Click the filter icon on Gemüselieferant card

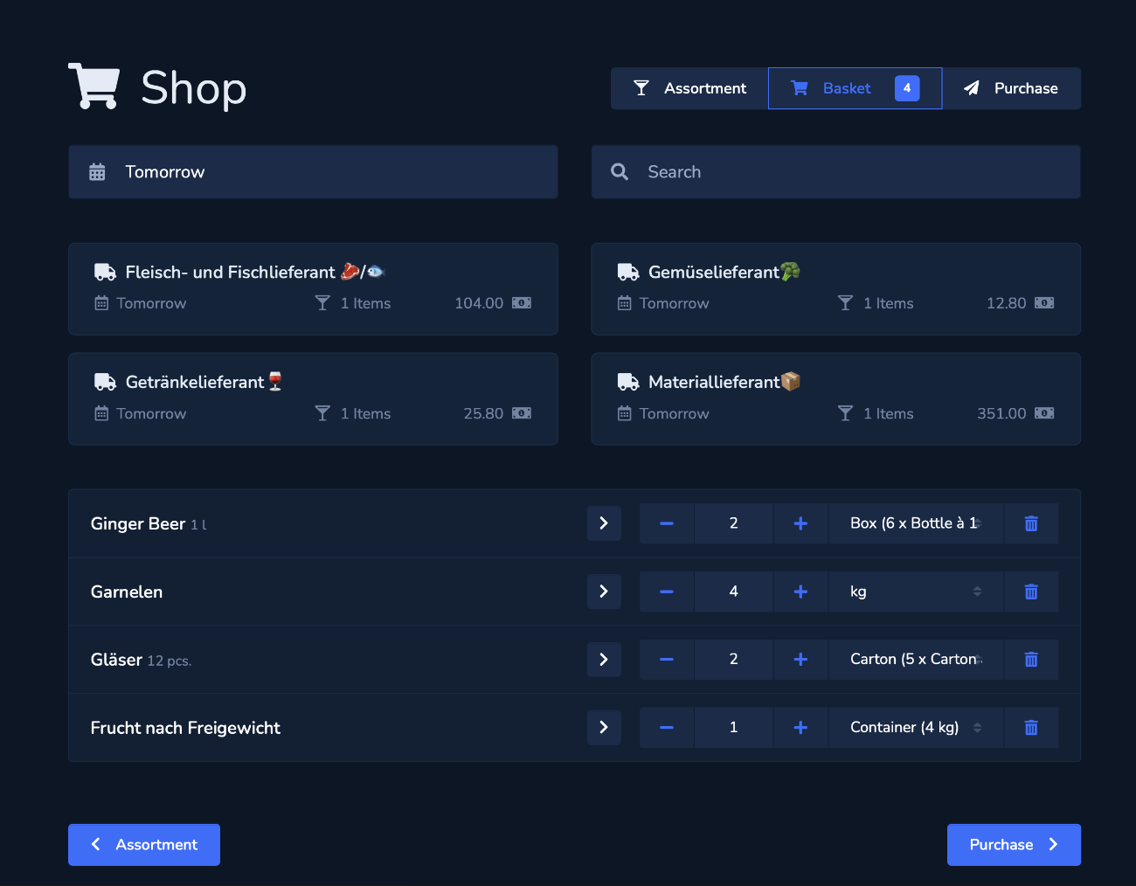click(x=845, y=303)
